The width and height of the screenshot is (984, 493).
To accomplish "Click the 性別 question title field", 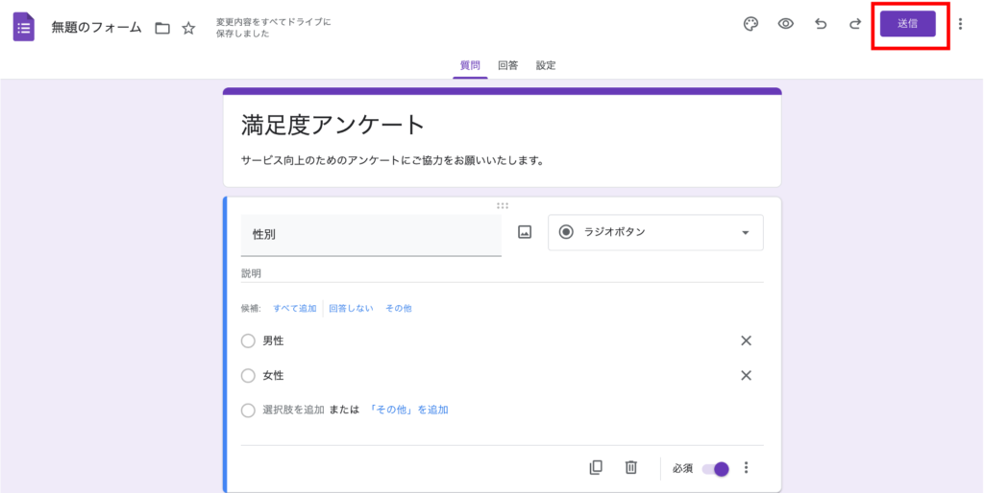I will pos(371,236).
